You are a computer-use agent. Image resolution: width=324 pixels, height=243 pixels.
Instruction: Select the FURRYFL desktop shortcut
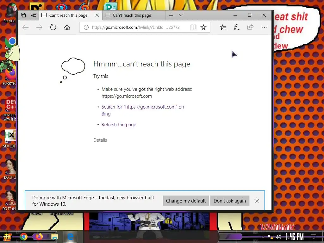coord(9,77)
